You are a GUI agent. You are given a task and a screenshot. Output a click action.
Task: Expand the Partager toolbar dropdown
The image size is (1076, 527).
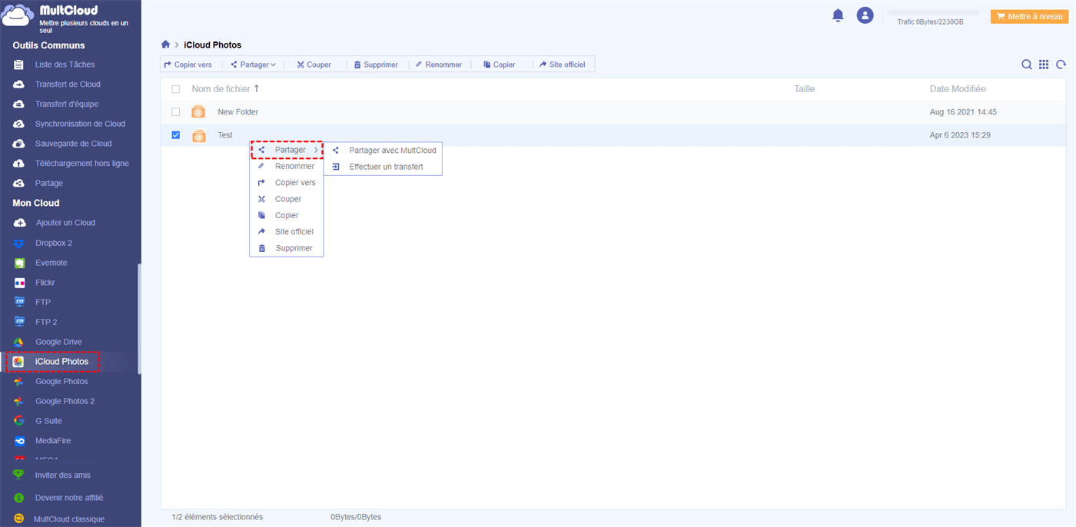(x=253, y=65)
